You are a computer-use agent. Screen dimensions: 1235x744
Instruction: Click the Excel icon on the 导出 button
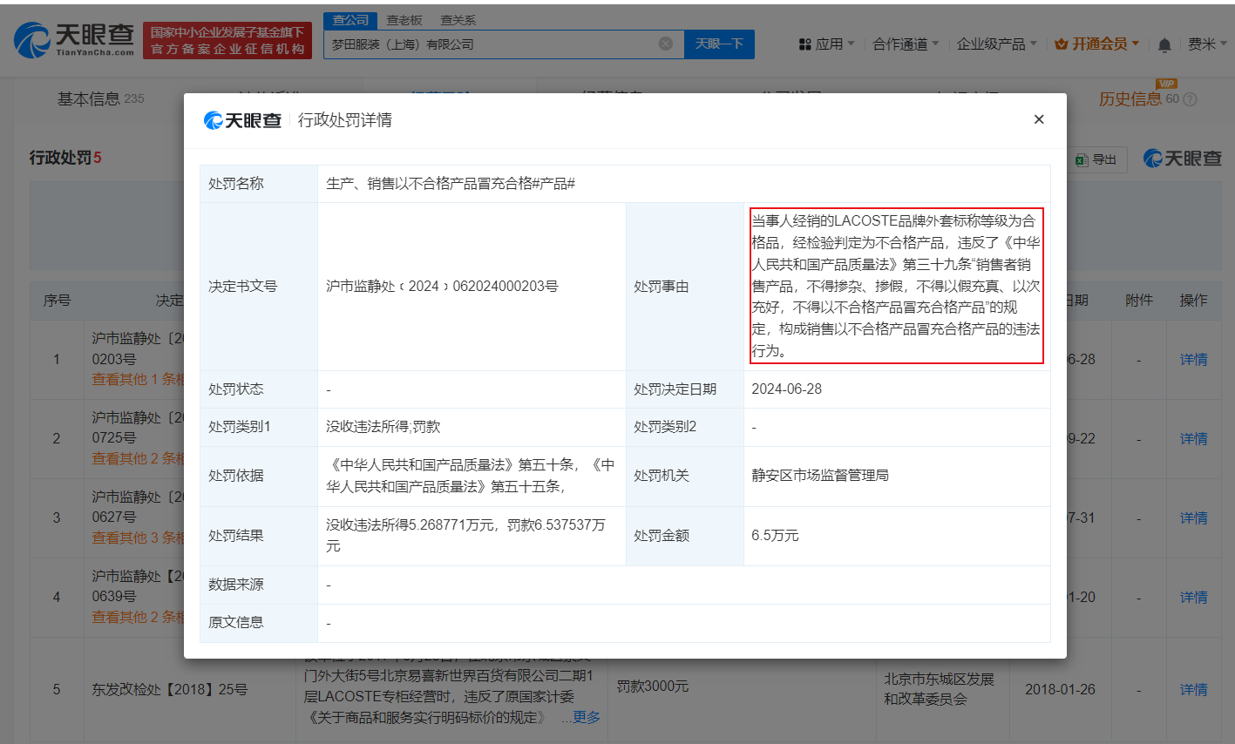[1083, 159]
